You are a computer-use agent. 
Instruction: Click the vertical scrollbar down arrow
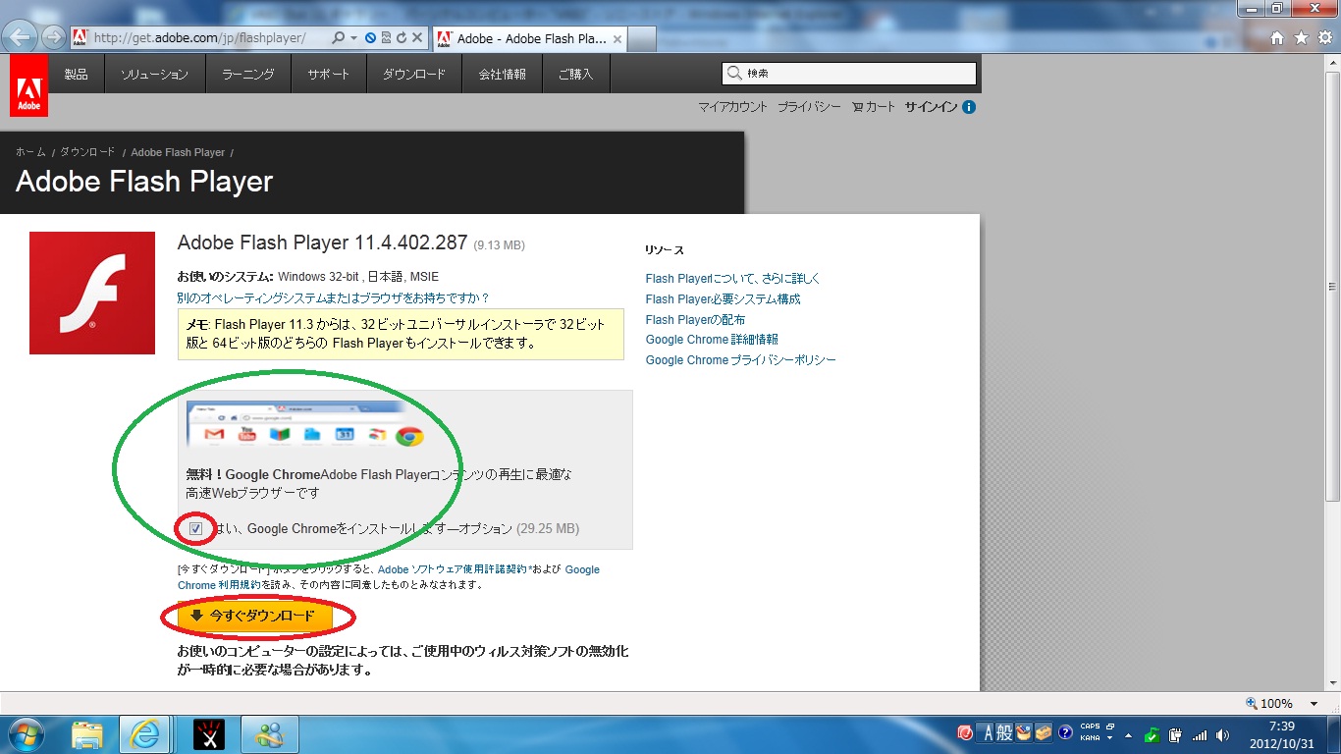tap(1332, 682)
